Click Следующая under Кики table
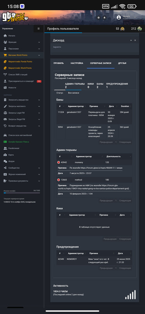Viewport: 145px width, 314px height. pos(125,239)
